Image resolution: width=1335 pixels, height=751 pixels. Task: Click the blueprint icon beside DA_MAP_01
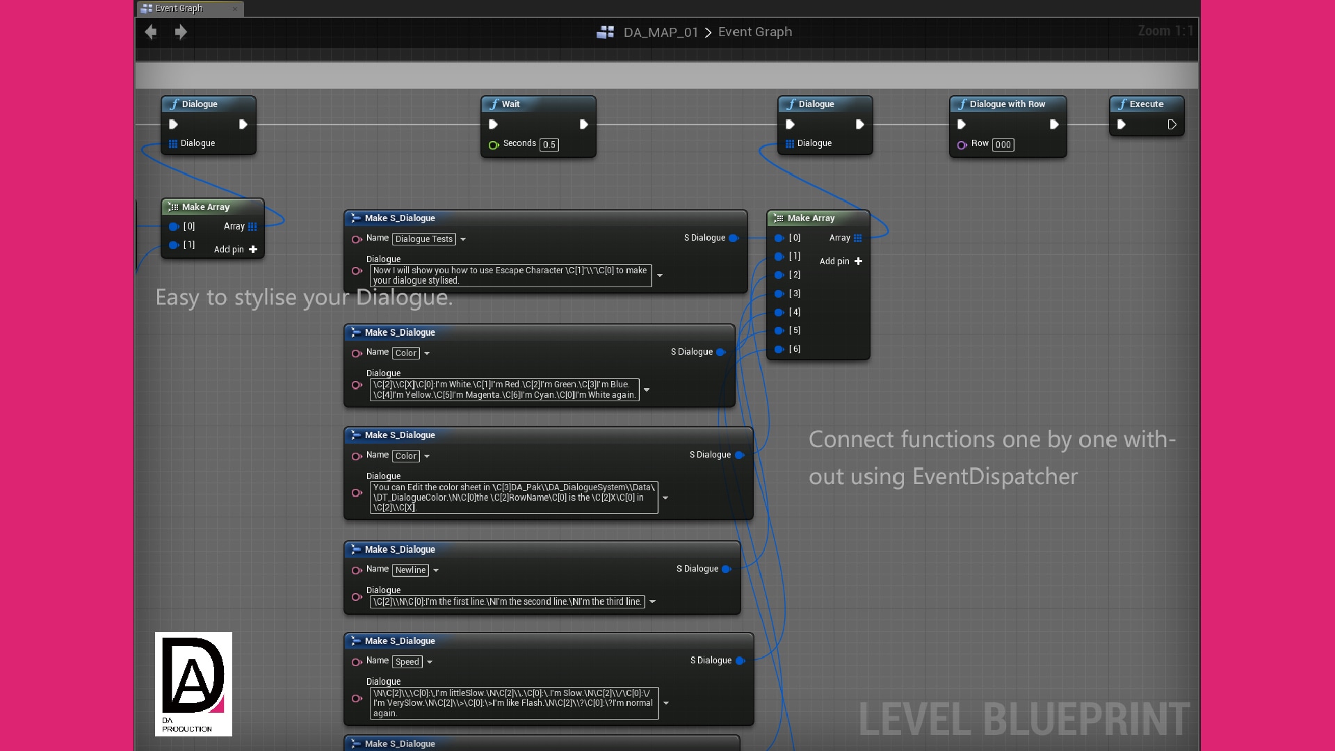tap(606, 31)
